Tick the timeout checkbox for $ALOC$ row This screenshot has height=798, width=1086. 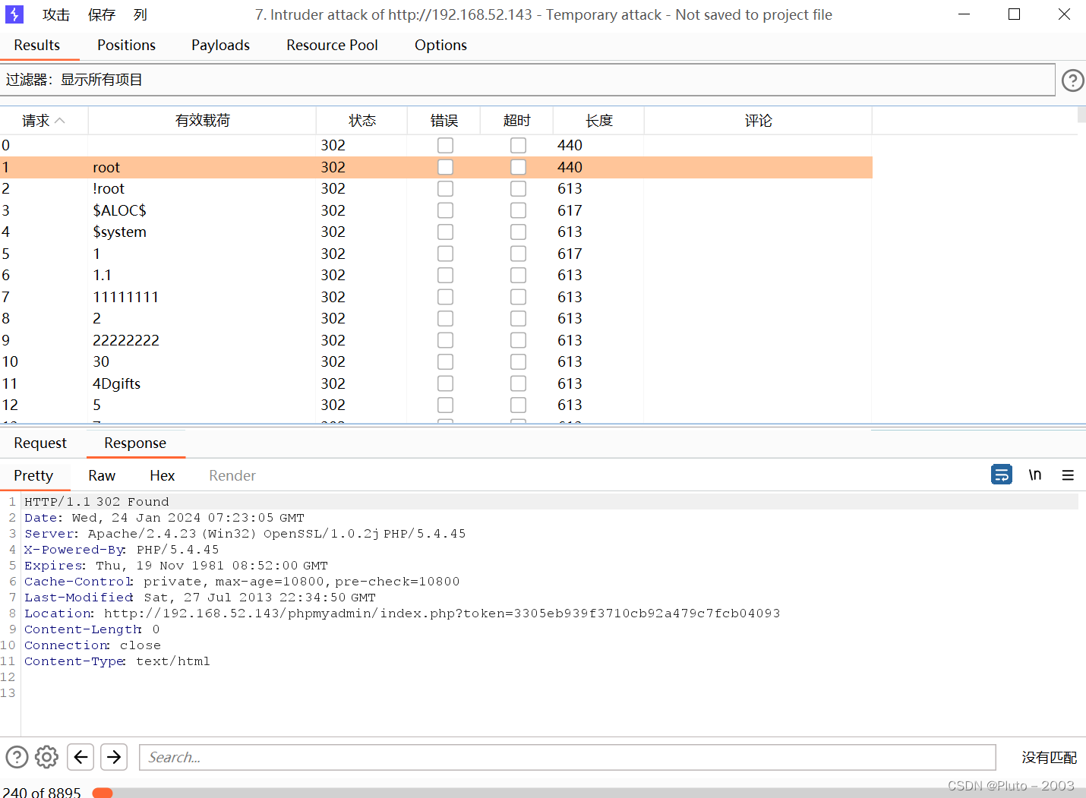pos(518,210)
